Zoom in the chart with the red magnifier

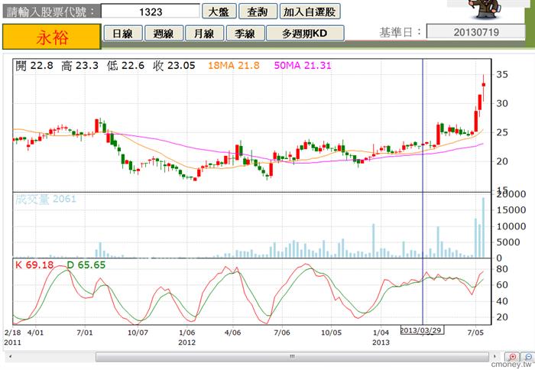[x=512, y=357]
